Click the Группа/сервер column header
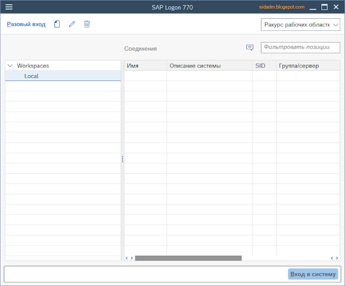 tap(308, 66)
